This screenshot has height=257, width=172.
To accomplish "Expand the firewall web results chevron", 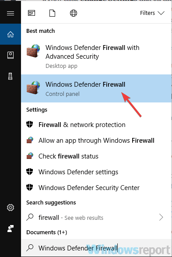I will pos(161,217).
